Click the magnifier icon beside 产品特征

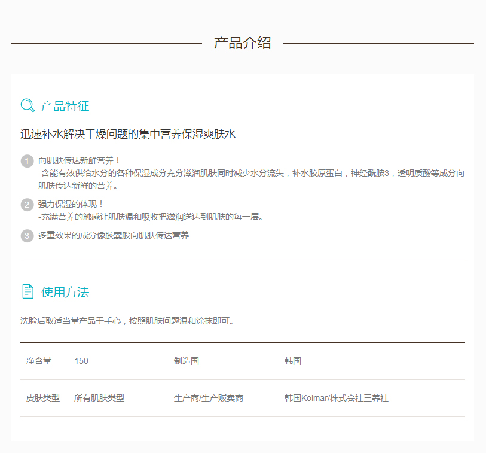pyautogui.click(x=27, y=106)
